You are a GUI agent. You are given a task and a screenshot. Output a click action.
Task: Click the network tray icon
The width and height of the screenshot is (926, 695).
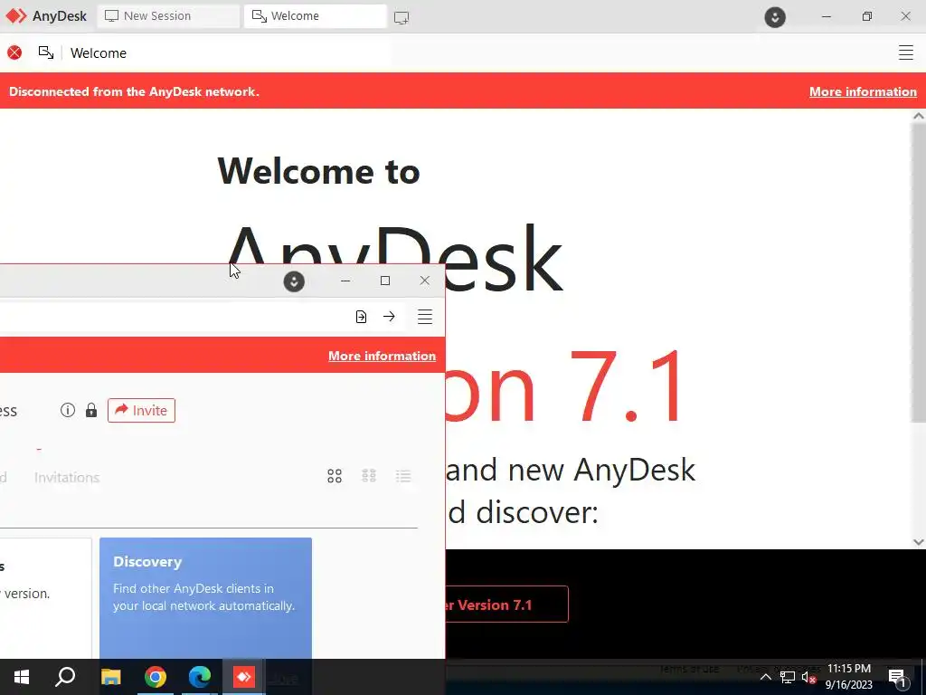coord(788,677)
